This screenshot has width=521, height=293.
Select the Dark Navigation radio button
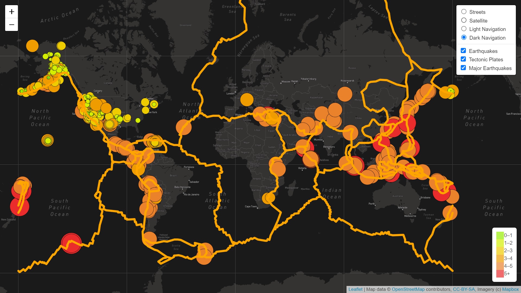(464, 37)
